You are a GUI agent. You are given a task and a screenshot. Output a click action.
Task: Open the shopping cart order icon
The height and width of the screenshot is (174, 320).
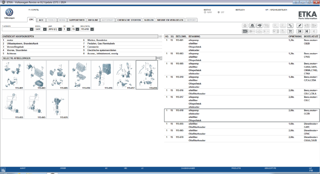[x=290, y=31]
